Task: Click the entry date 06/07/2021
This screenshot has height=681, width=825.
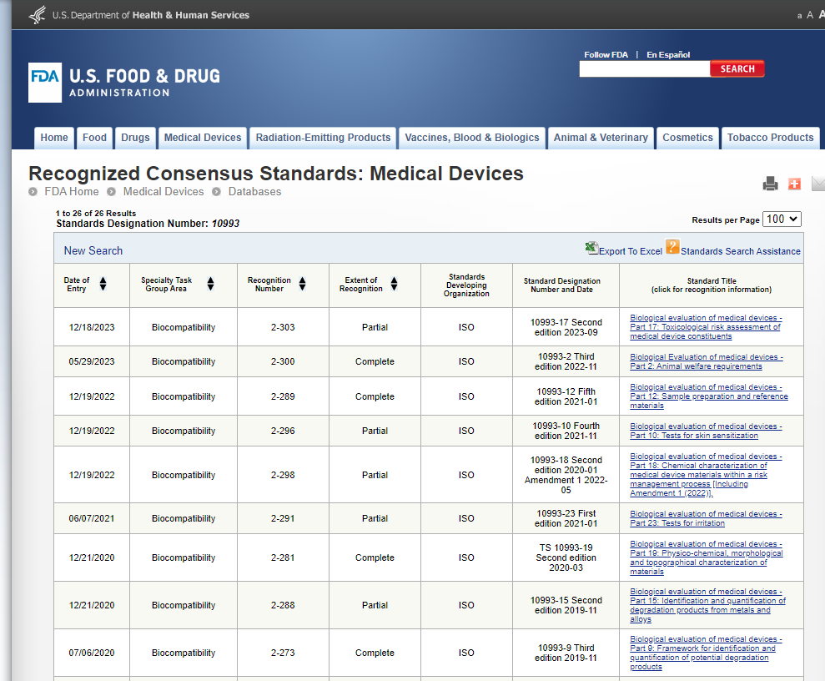Action: (92, 518)
